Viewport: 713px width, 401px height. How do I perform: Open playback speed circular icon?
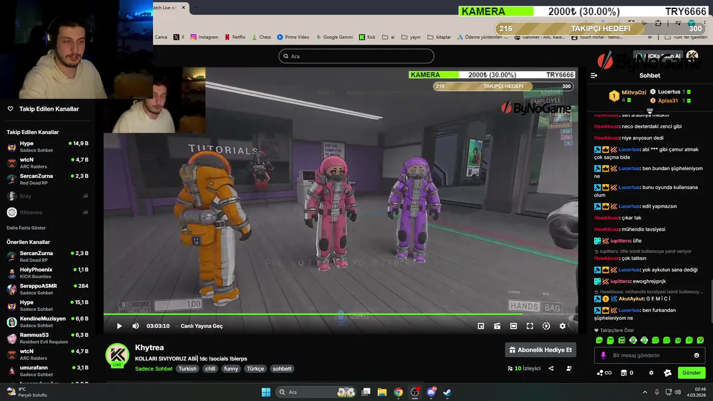(546, 326)
